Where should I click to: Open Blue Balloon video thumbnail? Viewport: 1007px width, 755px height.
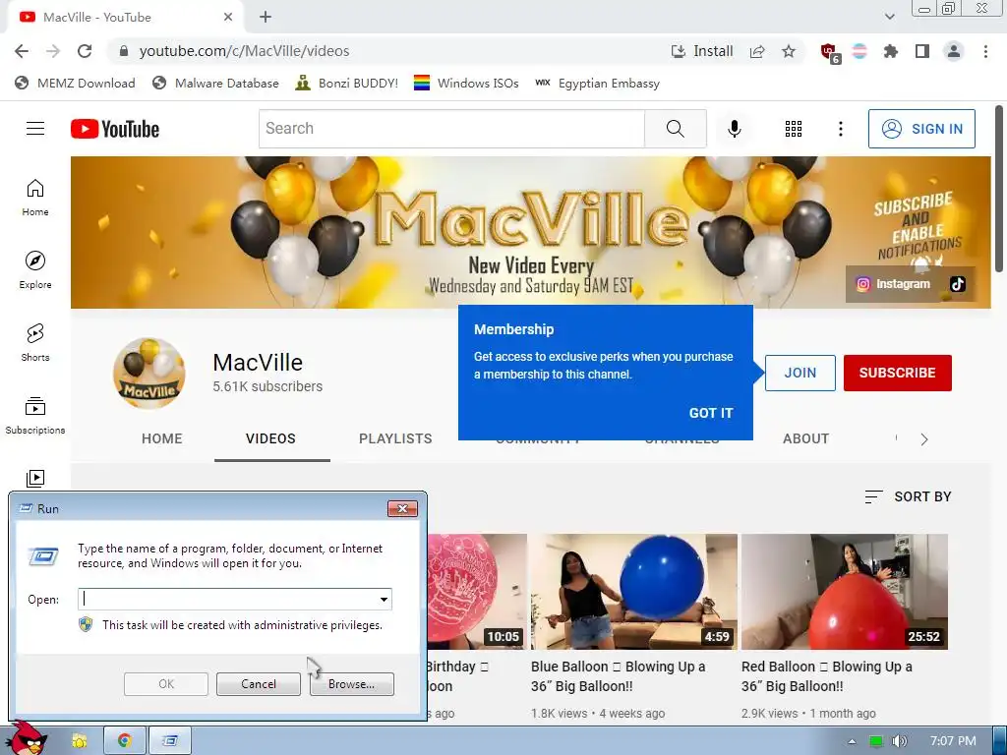tap(634, 592)
